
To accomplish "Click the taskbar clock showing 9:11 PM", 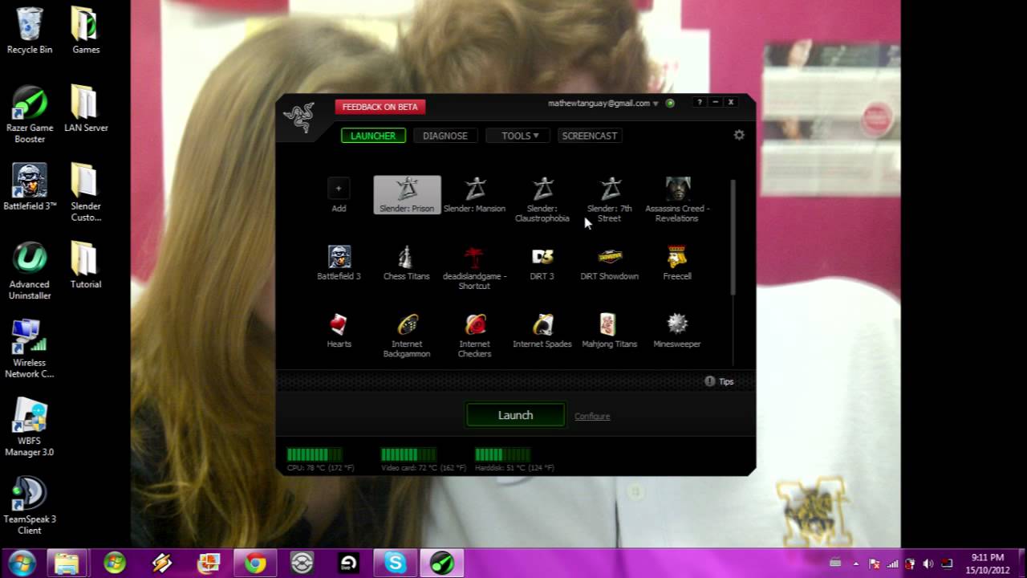I will click(x=988, y=564).
